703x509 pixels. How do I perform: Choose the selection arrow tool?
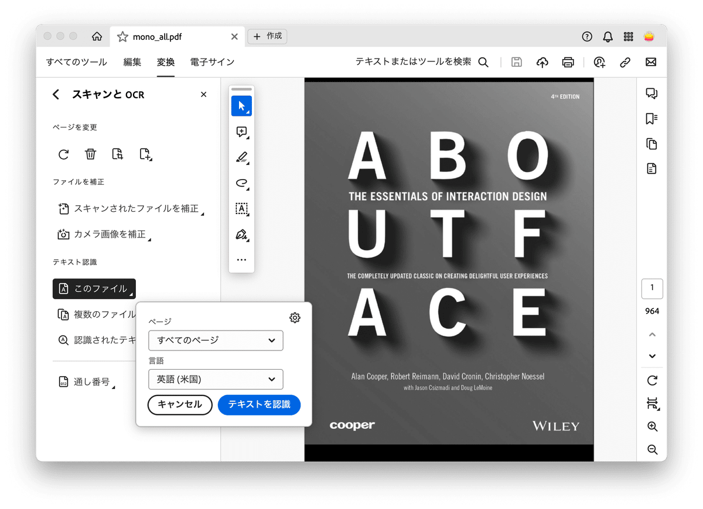click(241, 106)
